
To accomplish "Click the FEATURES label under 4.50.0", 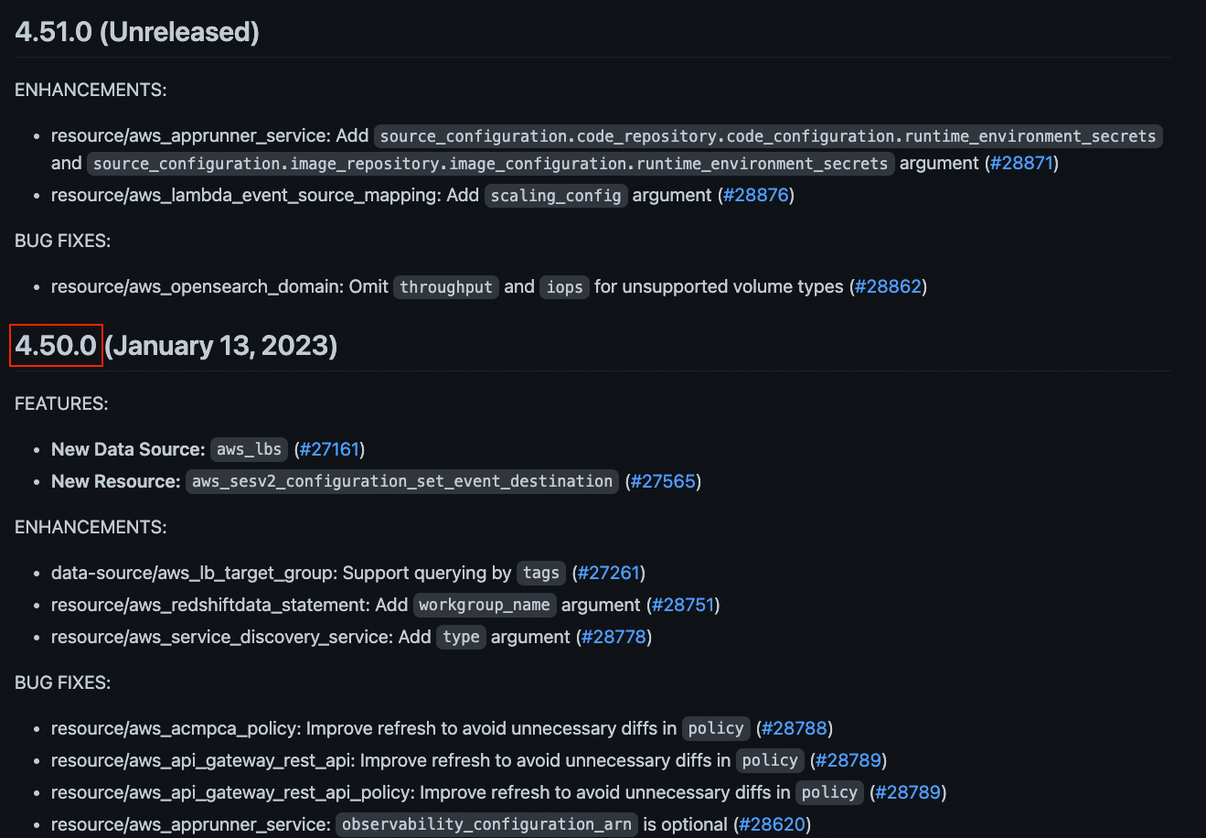I will coord(61,404).
